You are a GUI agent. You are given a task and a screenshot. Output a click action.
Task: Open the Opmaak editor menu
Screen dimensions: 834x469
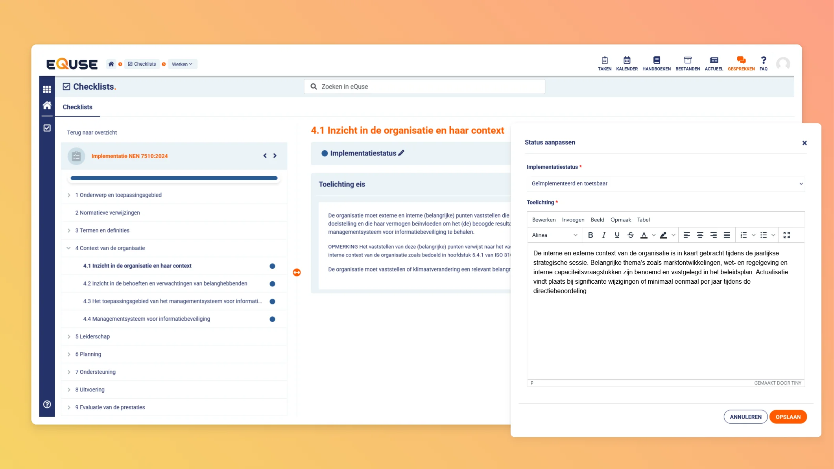(x=620, y=220)
